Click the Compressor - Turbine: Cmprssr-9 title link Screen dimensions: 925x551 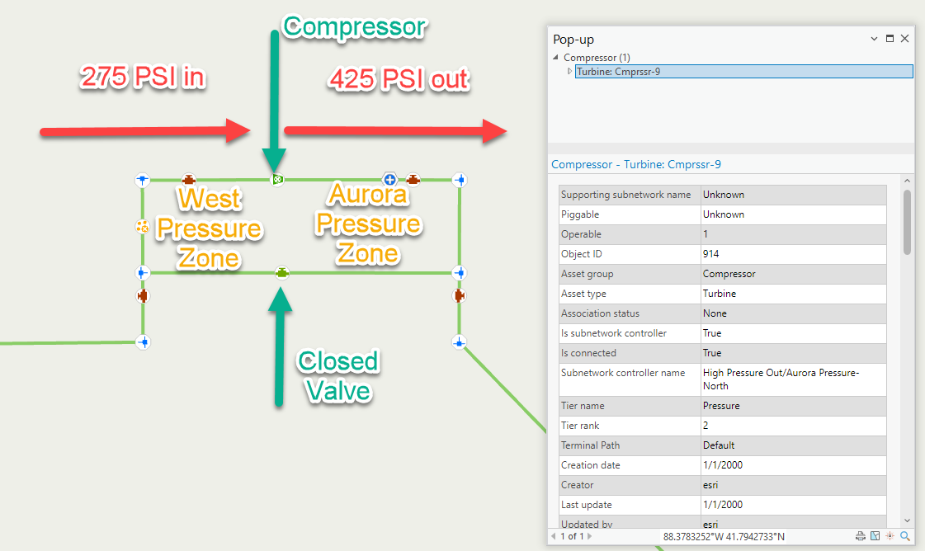(x=635, y=164)
